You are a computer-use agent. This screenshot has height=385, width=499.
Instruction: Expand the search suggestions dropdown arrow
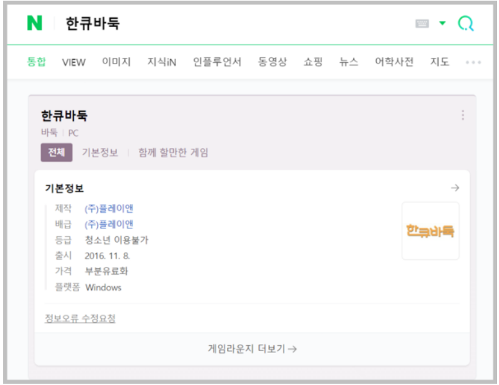coord(442,23)
